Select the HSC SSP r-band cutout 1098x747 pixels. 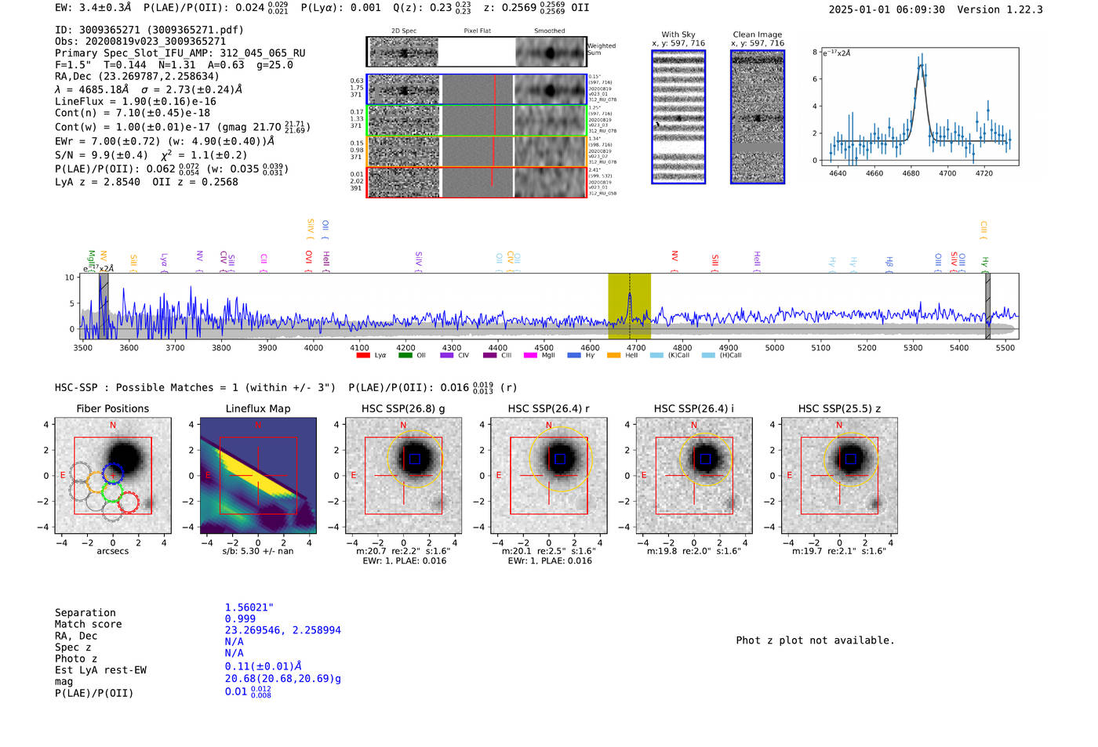tap(549, 476)
